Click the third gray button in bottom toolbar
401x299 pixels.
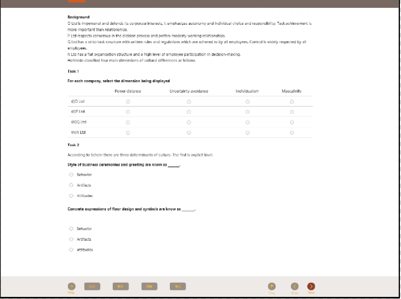(x=149, y=286)
